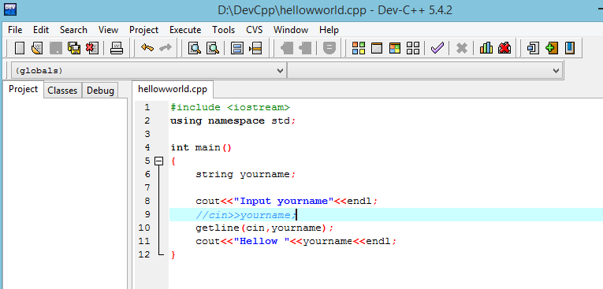The height and width of the screenshot is (289, 603).
Task: Click the 'int main()' line
Action: [x=201, y=147]
